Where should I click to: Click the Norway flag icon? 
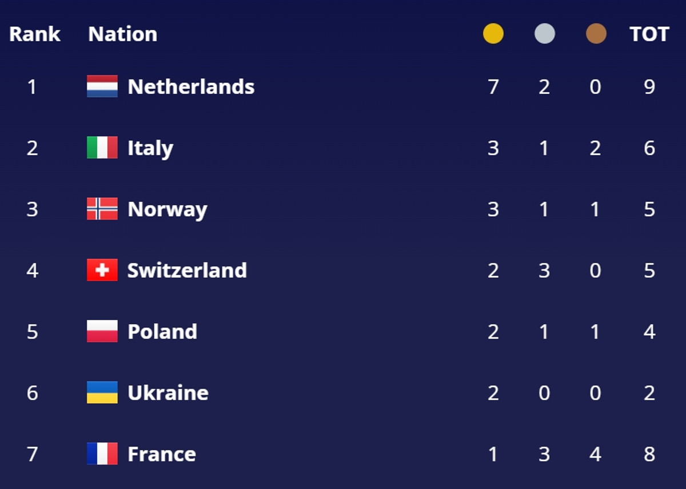(102, 209)
